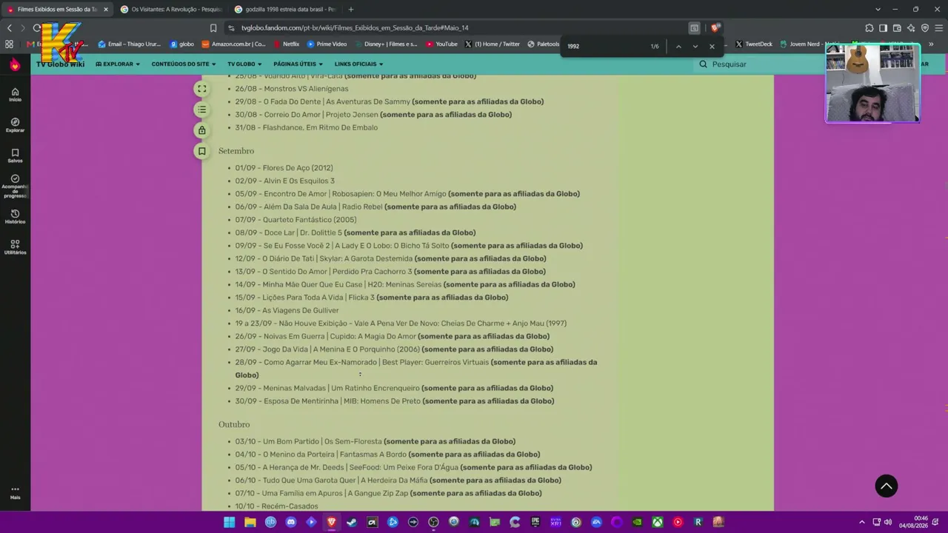Open Histórico in the Fandom sidebar
Screen dimensions: 948x533
tap(15, 217)
